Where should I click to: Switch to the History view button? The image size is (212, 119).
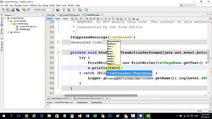coord(66,19)
